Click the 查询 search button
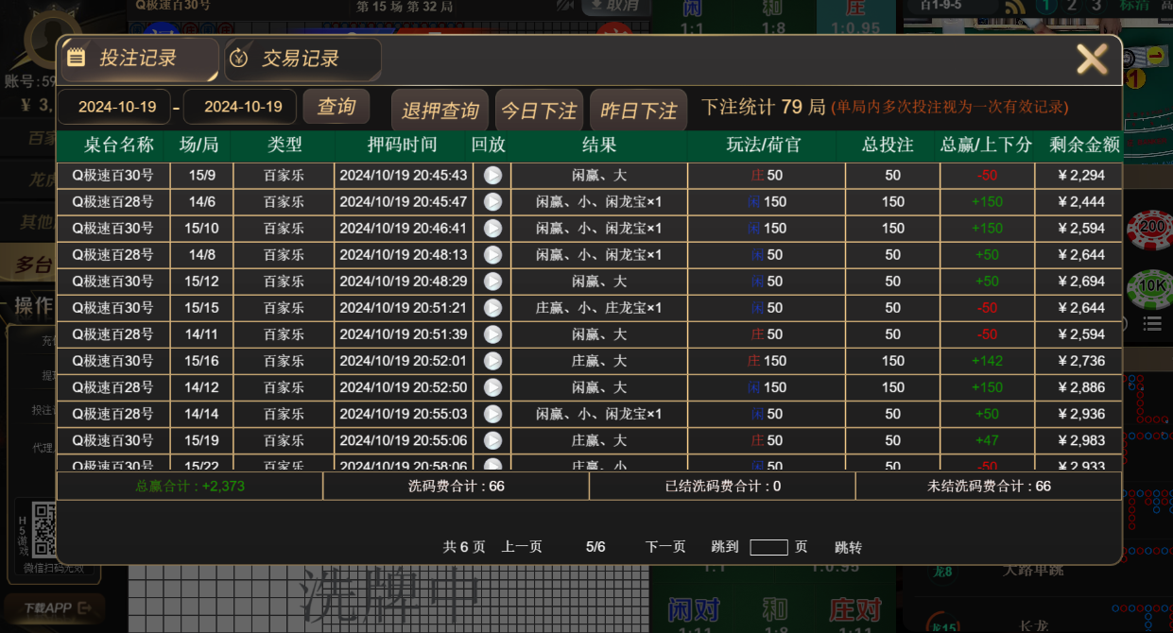 point(336,107)
